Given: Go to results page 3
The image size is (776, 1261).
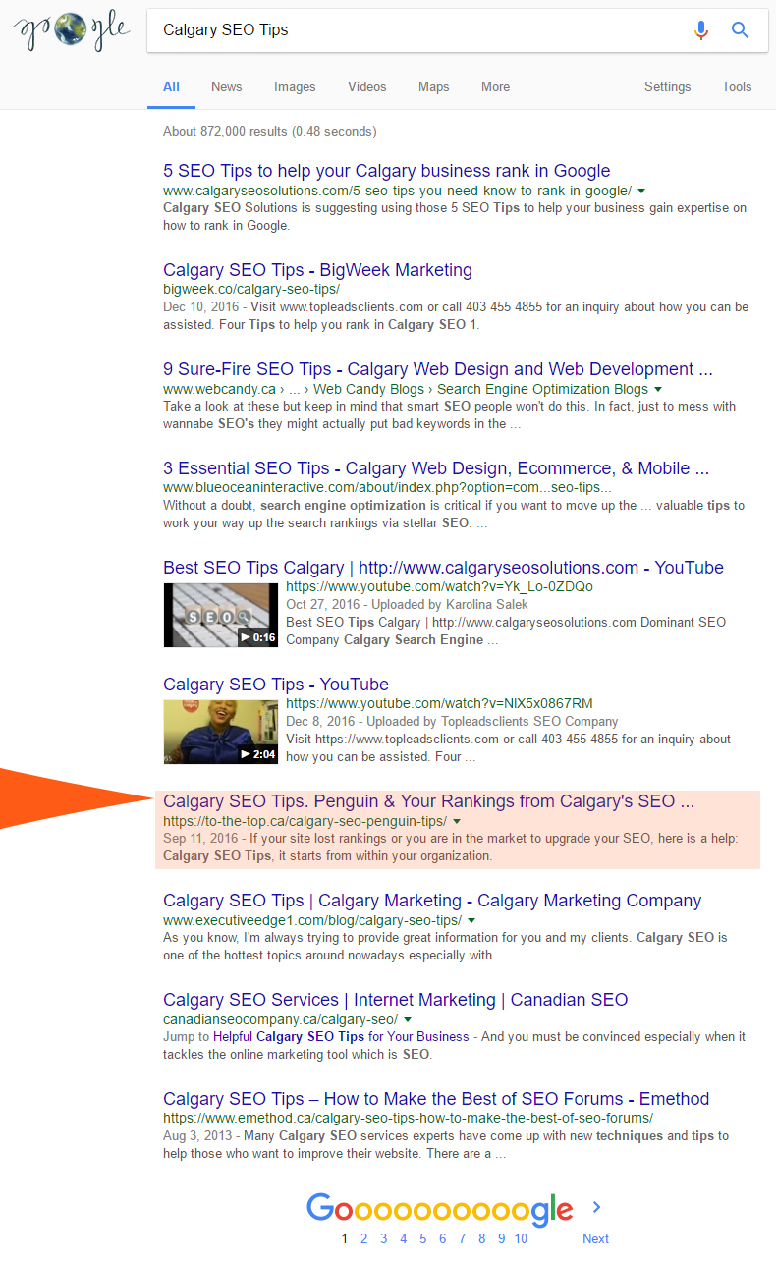Looking at the screenshot, I should (383, 1238).
